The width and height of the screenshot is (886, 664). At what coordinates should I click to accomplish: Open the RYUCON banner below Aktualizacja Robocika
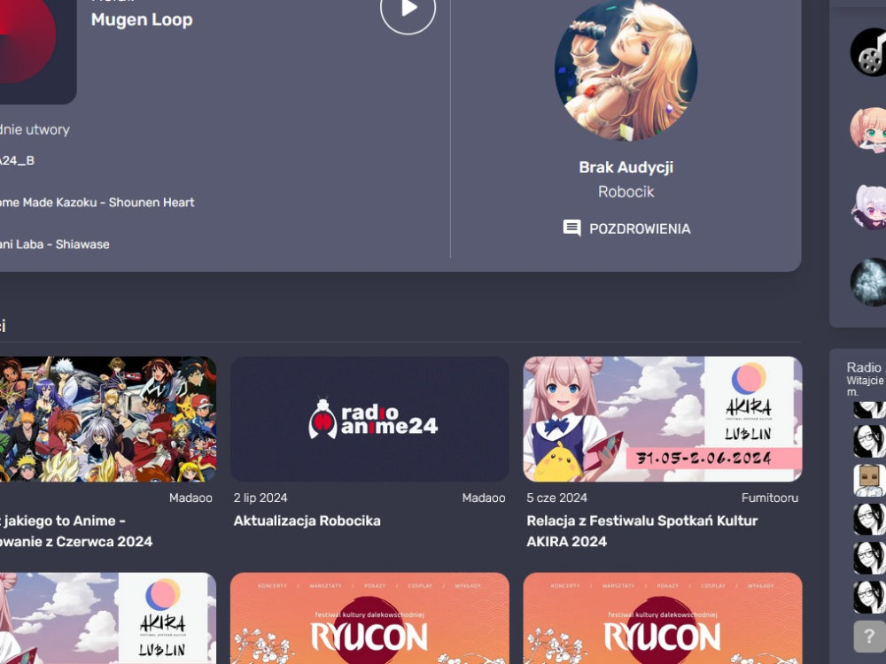tap(369, 618)
